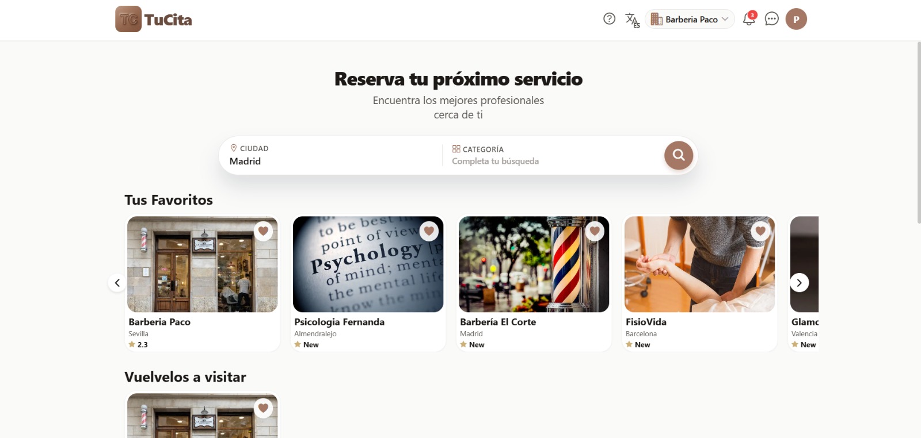Click the building icon beside Barberia Paco selector
921x438 pixels.
pos(657,19)
